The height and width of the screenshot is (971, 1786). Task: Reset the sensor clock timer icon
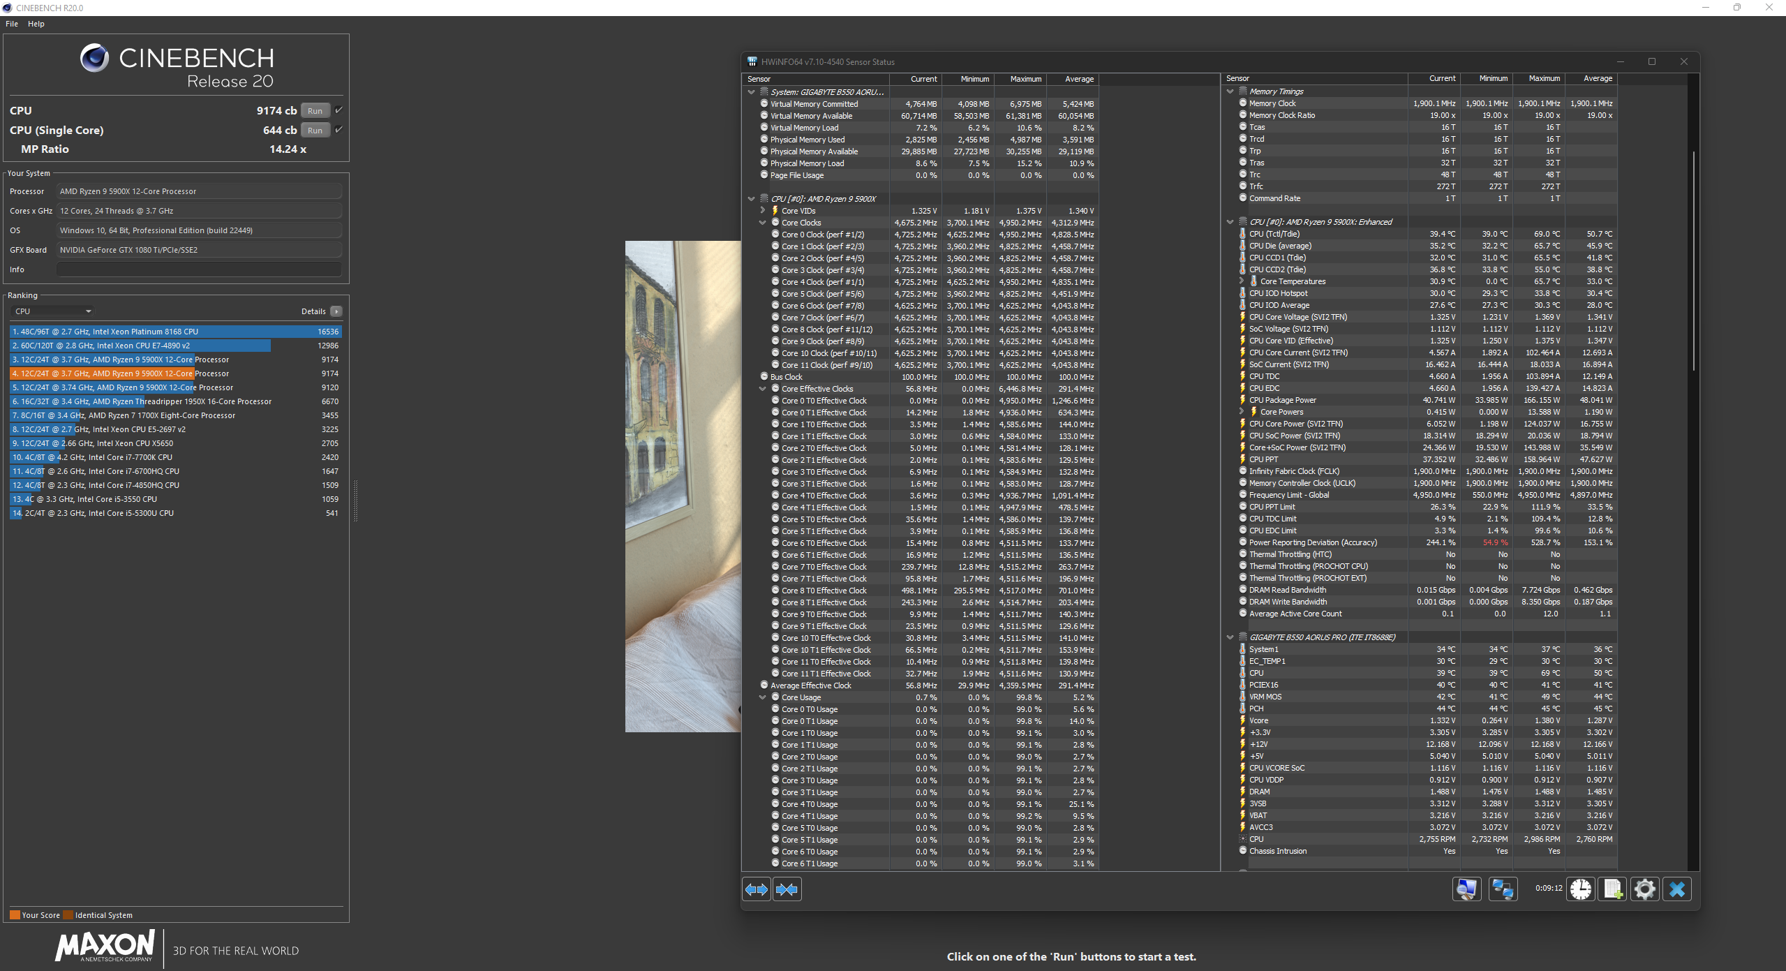(x=1581, y=889)
